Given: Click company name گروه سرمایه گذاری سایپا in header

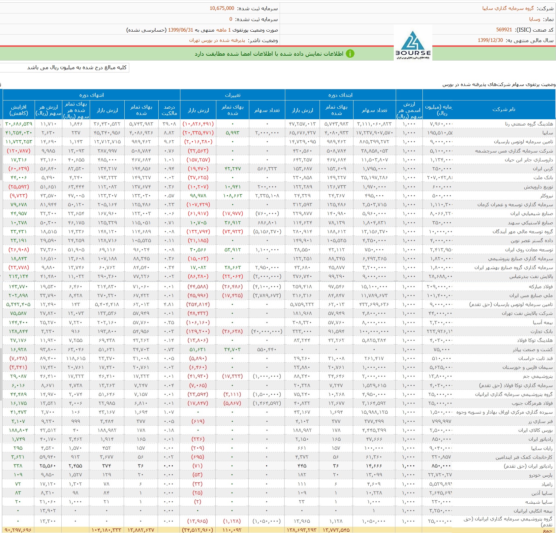Looking at the screenshot, I should (x=508, y=8).
